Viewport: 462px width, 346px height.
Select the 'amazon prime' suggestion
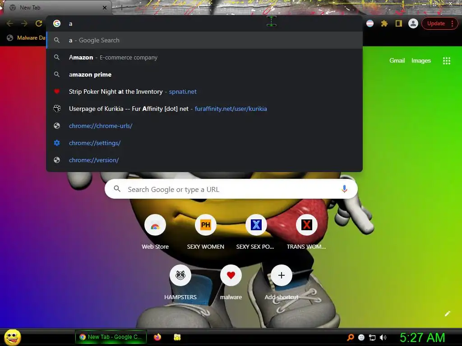click(x=204, y=74)
